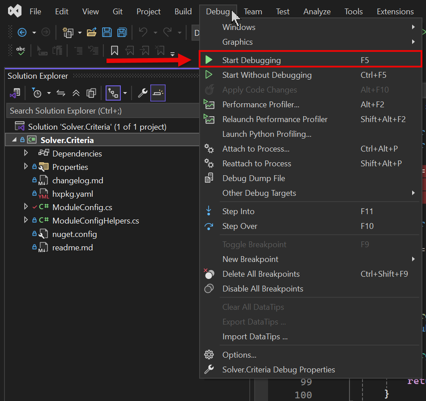Screen dimensions: 426x401
Task: Open dropdown next to New Project icon
Action: click(x=80, y=33)
